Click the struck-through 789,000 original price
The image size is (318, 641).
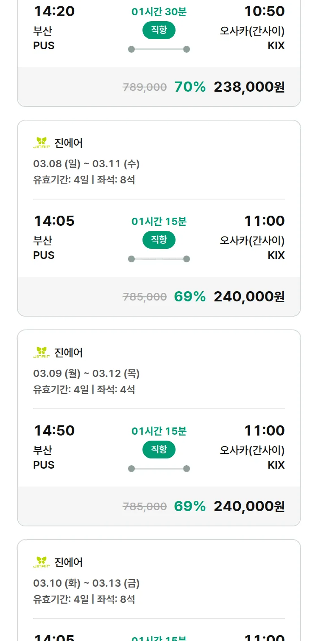[145, 87]
